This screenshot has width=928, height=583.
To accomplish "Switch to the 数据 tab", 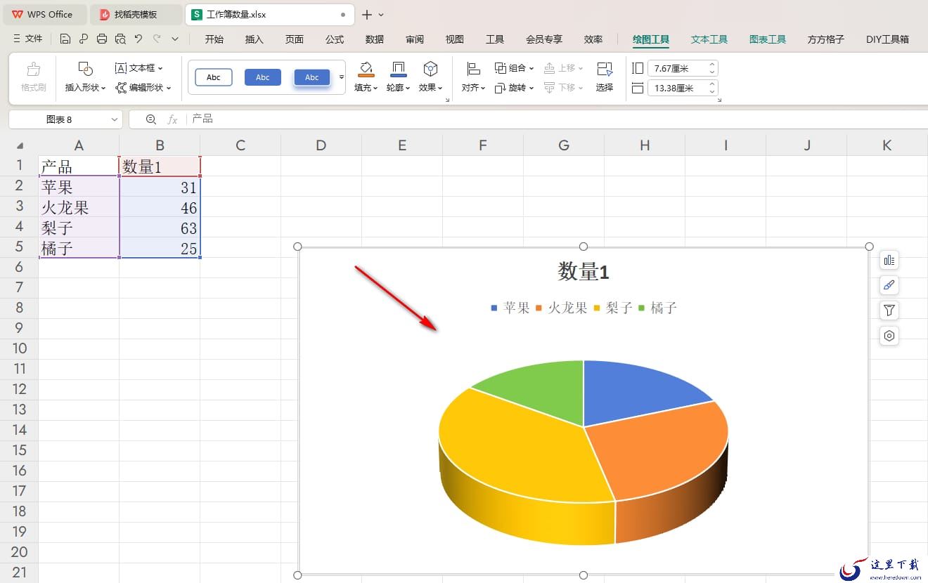I will tap(375, 39).
